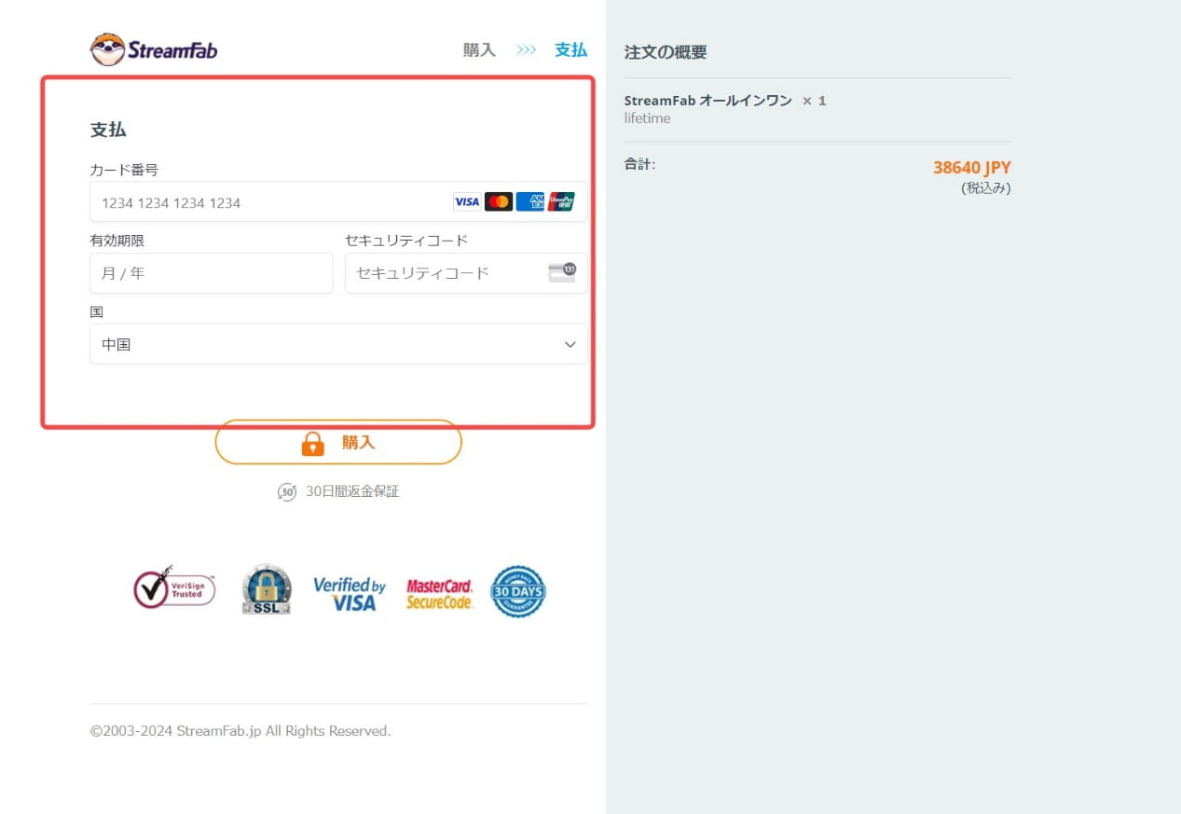Click the security code card hint icon
Image resolution: width=1181 pixels, height=814 pixels.
tap(562, 272)
